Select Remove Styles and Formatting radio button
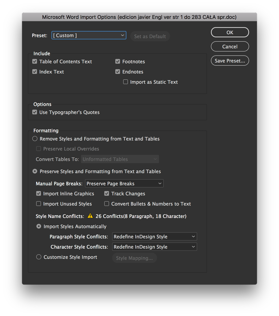The image size is (279, 316). [x=35, y=139]
